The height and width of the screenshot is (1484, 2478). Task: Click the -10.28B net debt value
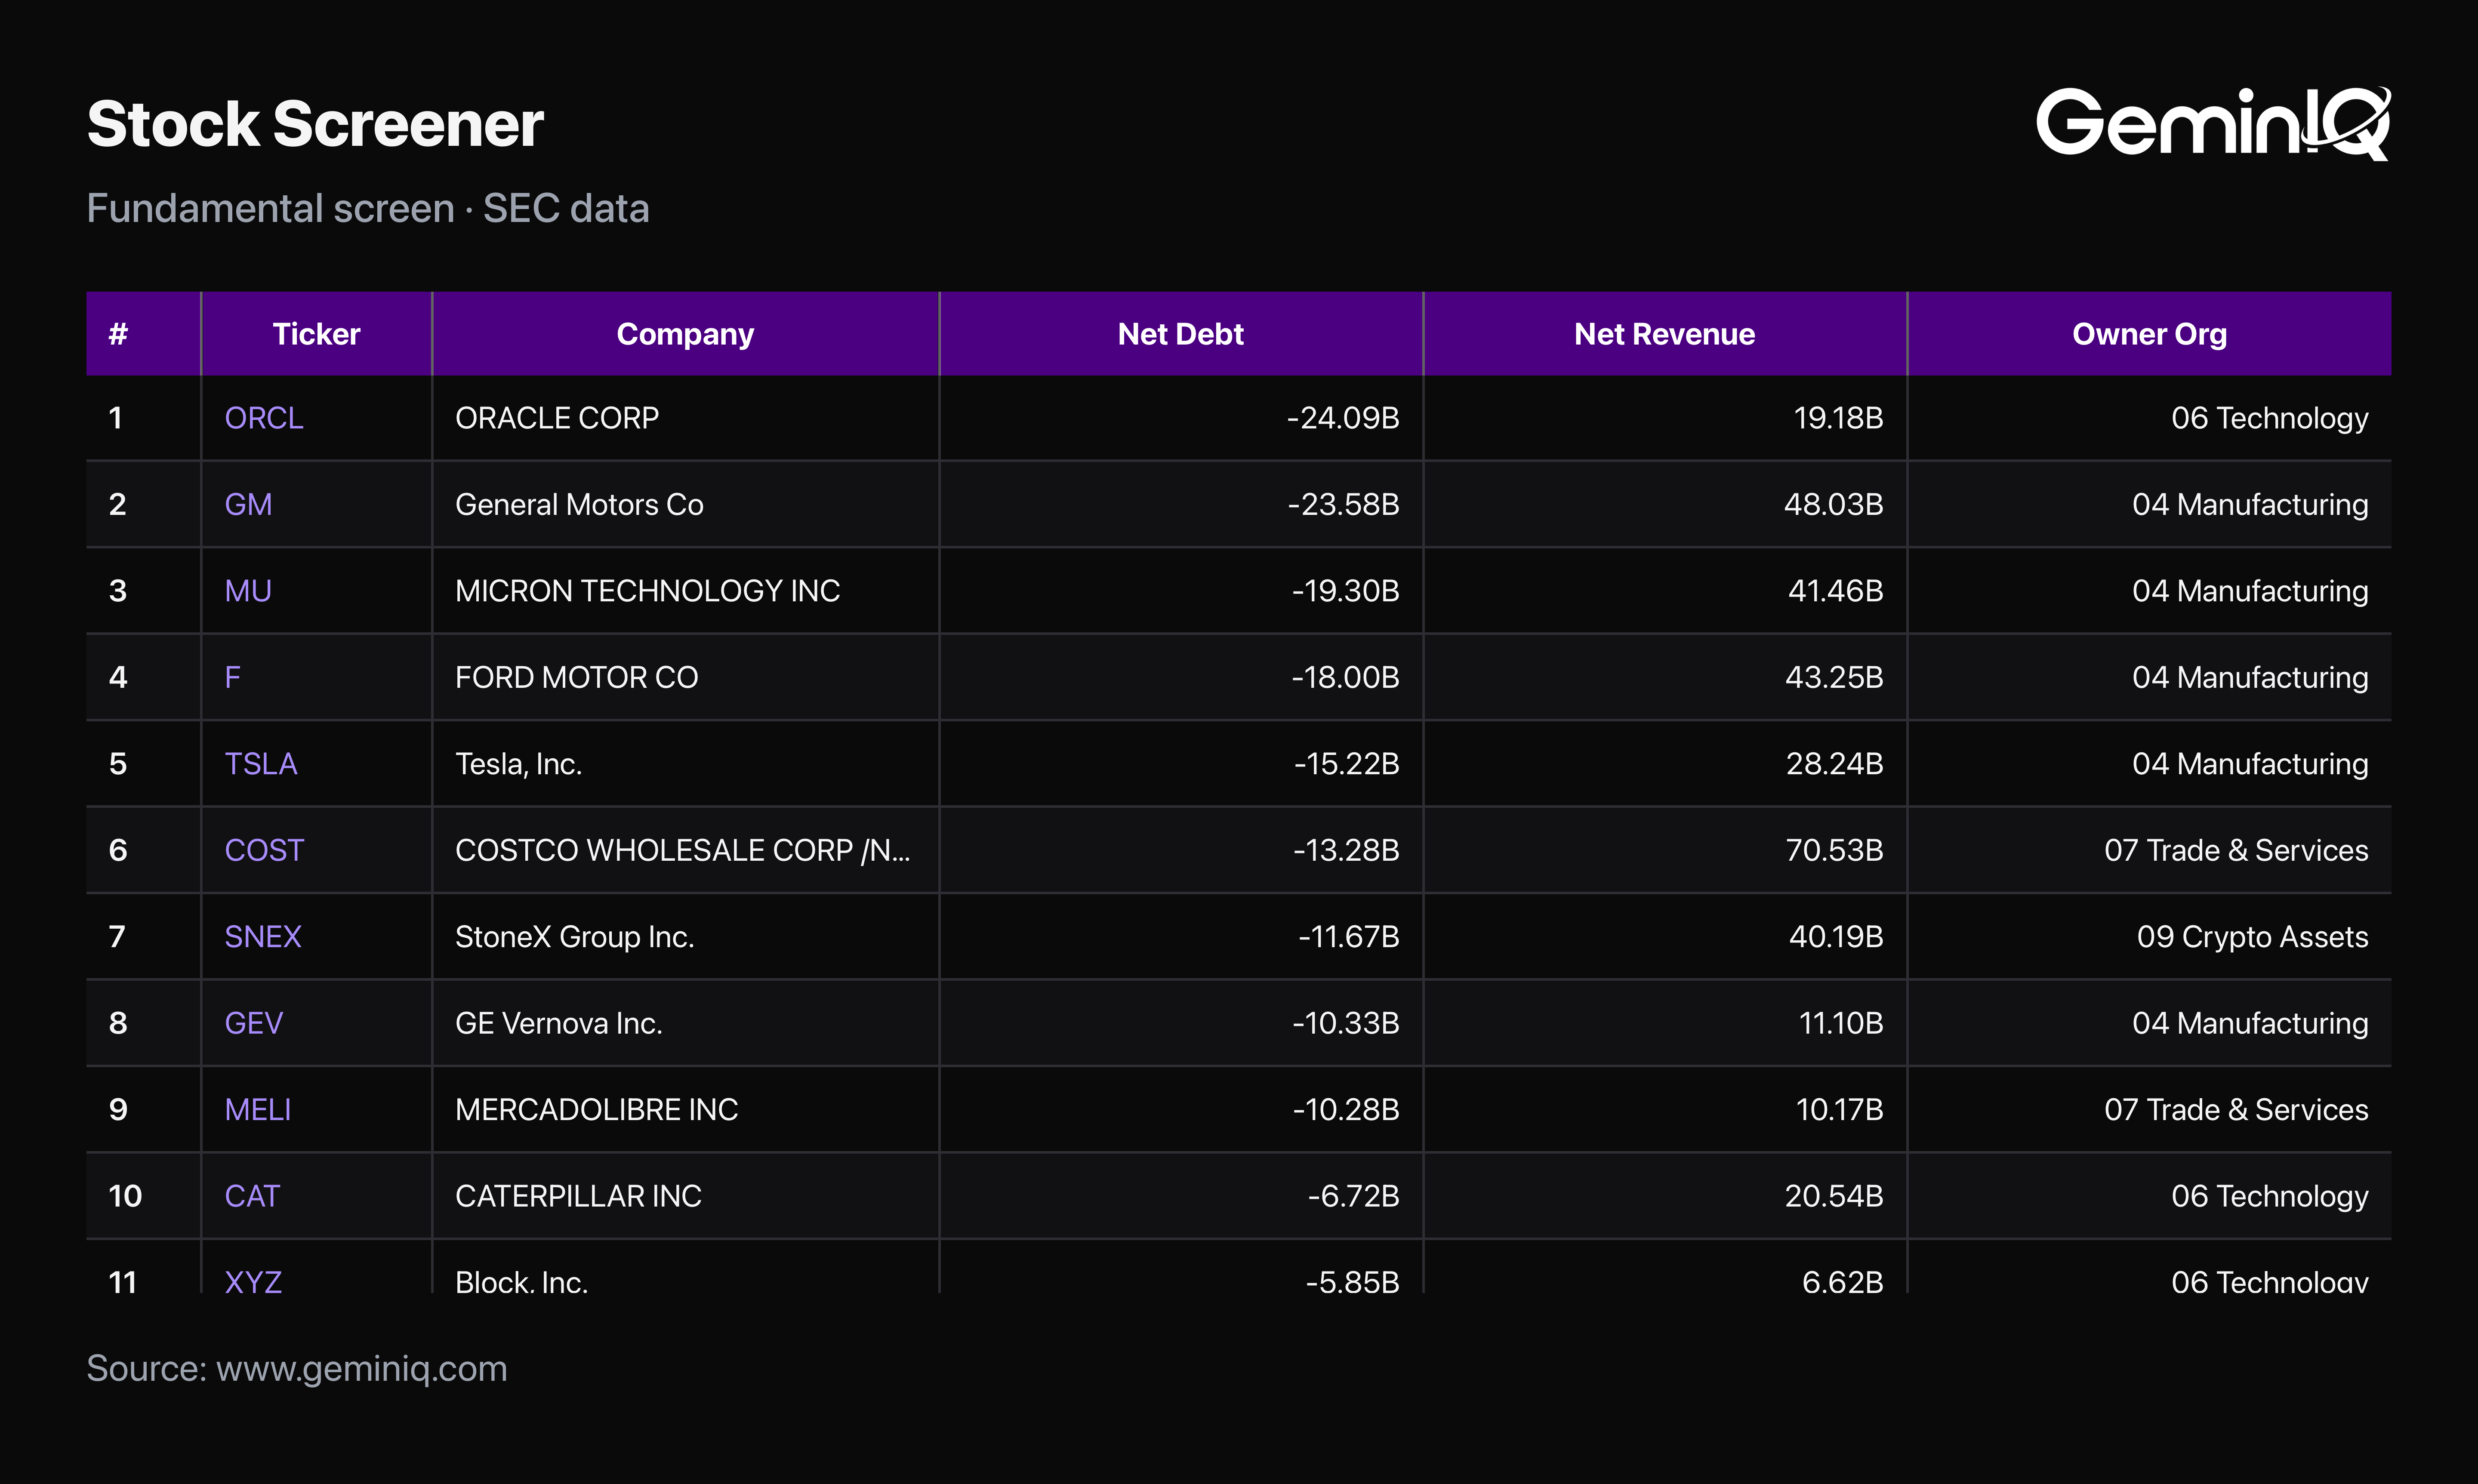(x=1346, y=1110)
